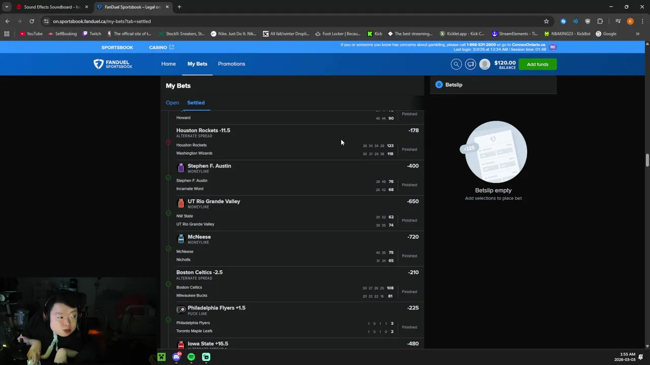Go back using the browser back arrow
This screenshot has height=365, width=650.
[7, 21]
